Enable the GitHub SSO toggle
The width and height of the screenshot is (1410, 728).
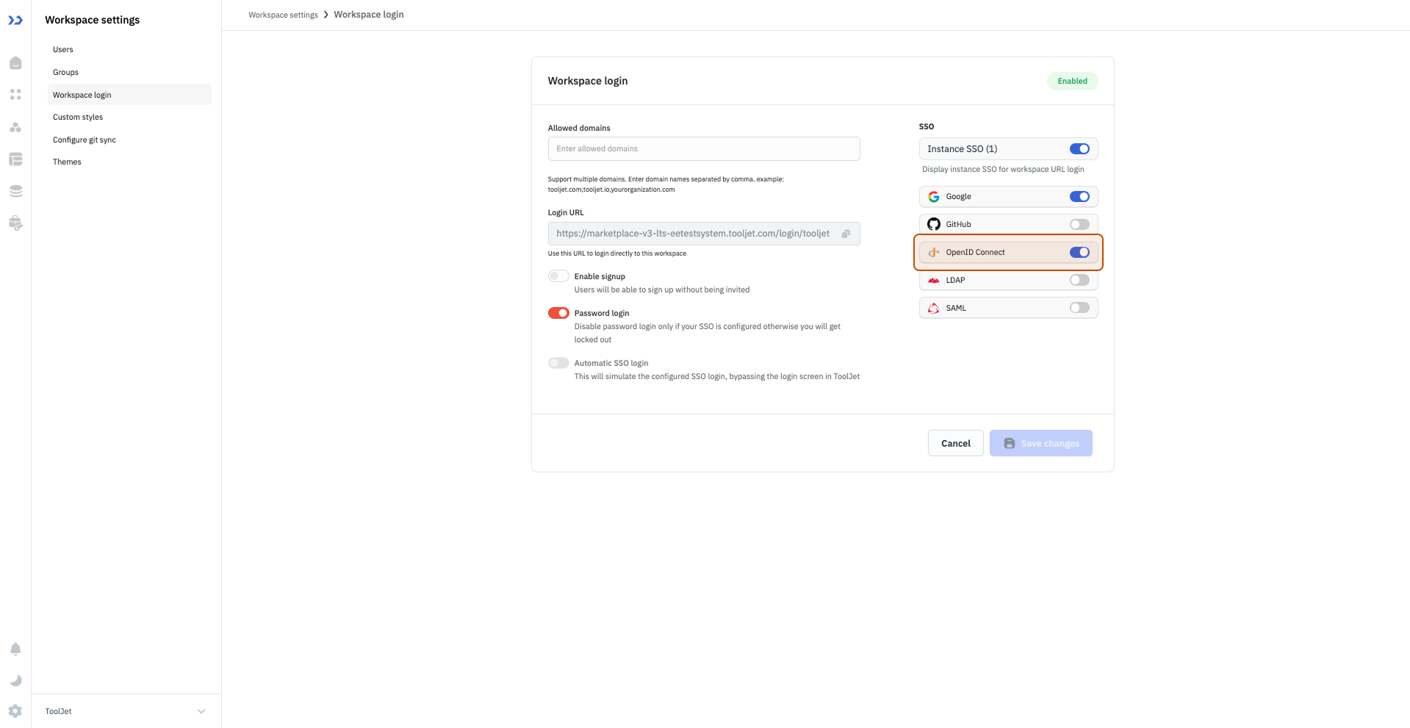pos(1079,224)
